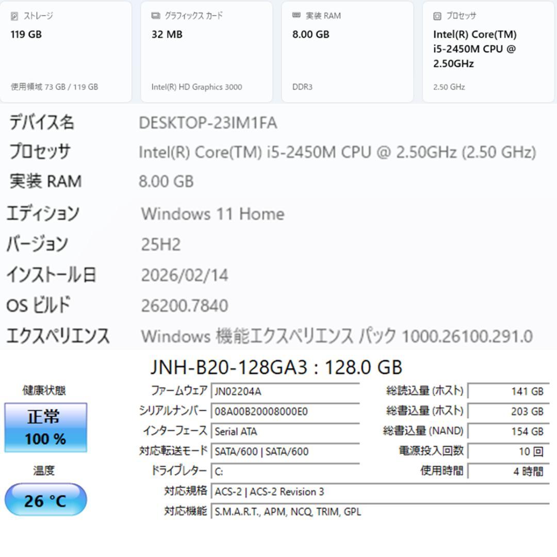Viewport: 557px width, 557px height.
Task: Select total NAND writes value 154 GB
Action: click(509, 431)
